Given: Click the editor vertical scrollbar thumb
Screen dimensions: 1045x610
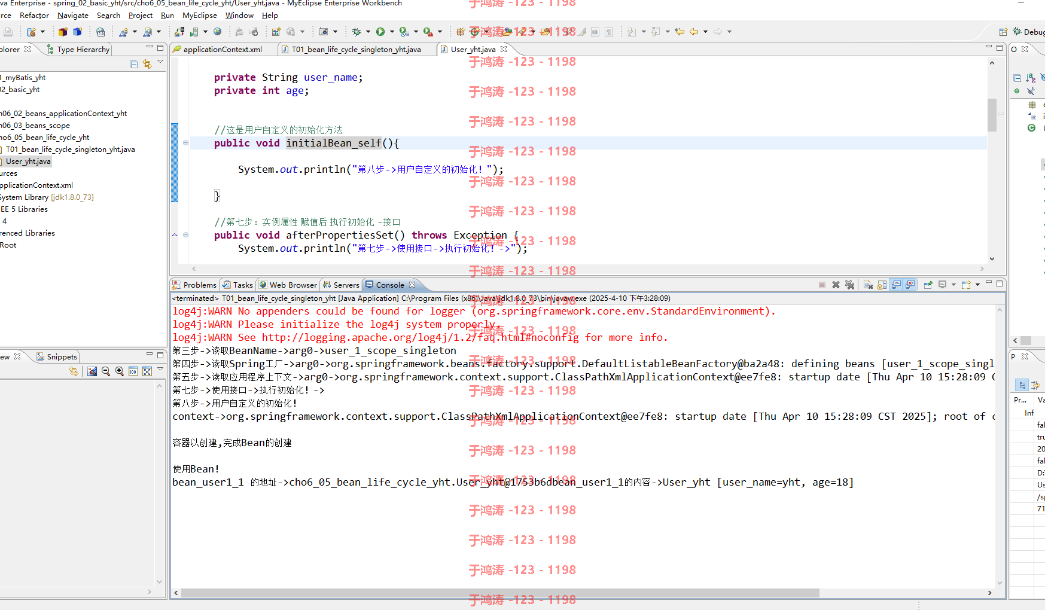Looking at the screenshot, I should point(992,115).
